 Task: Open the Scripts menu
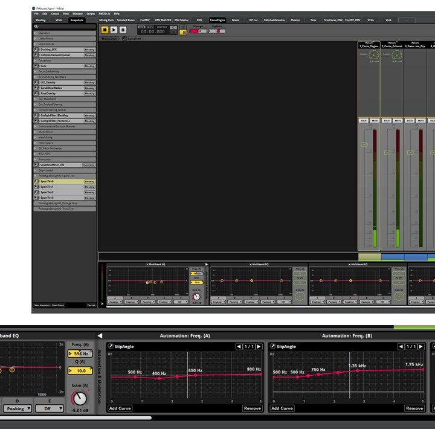[x=91, y=13]
